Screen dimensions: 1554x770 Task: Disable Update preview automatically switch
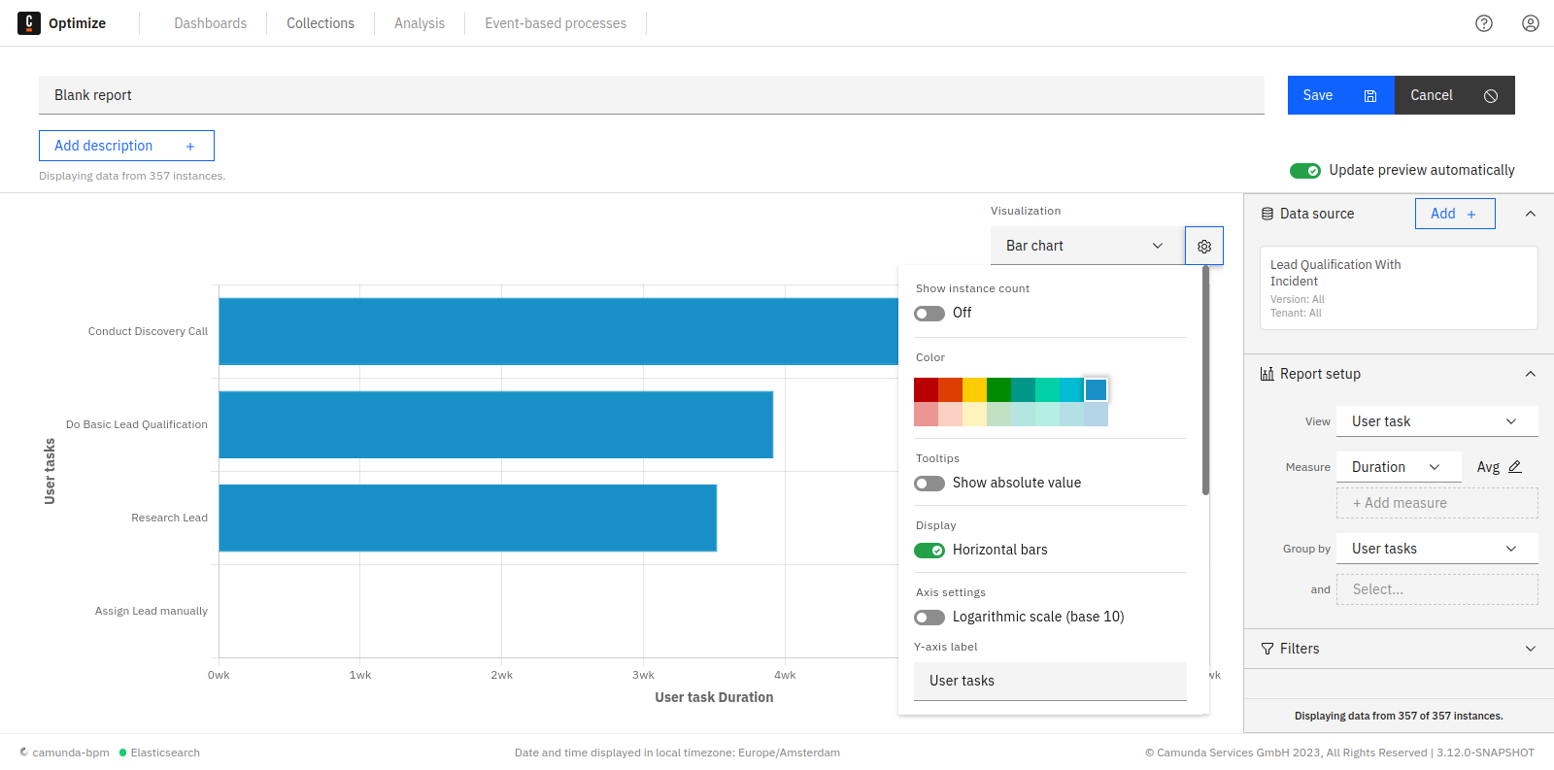(x=1304, y=171)
